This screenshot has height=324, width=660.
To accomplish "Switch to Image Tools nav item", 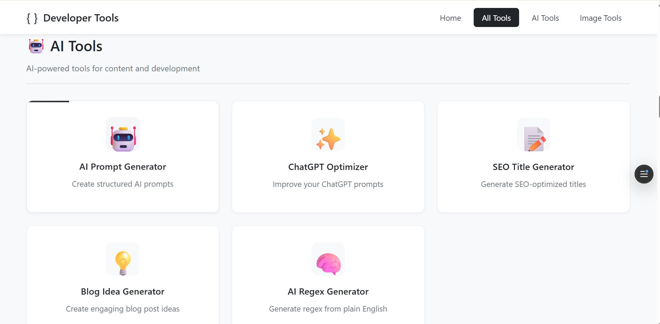I will (600, 18).
